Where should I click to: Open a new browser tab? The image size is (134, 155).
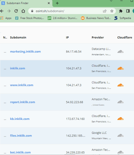[57, 3]
